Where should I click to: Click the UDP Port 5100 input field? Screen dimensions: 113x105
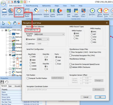42,44
